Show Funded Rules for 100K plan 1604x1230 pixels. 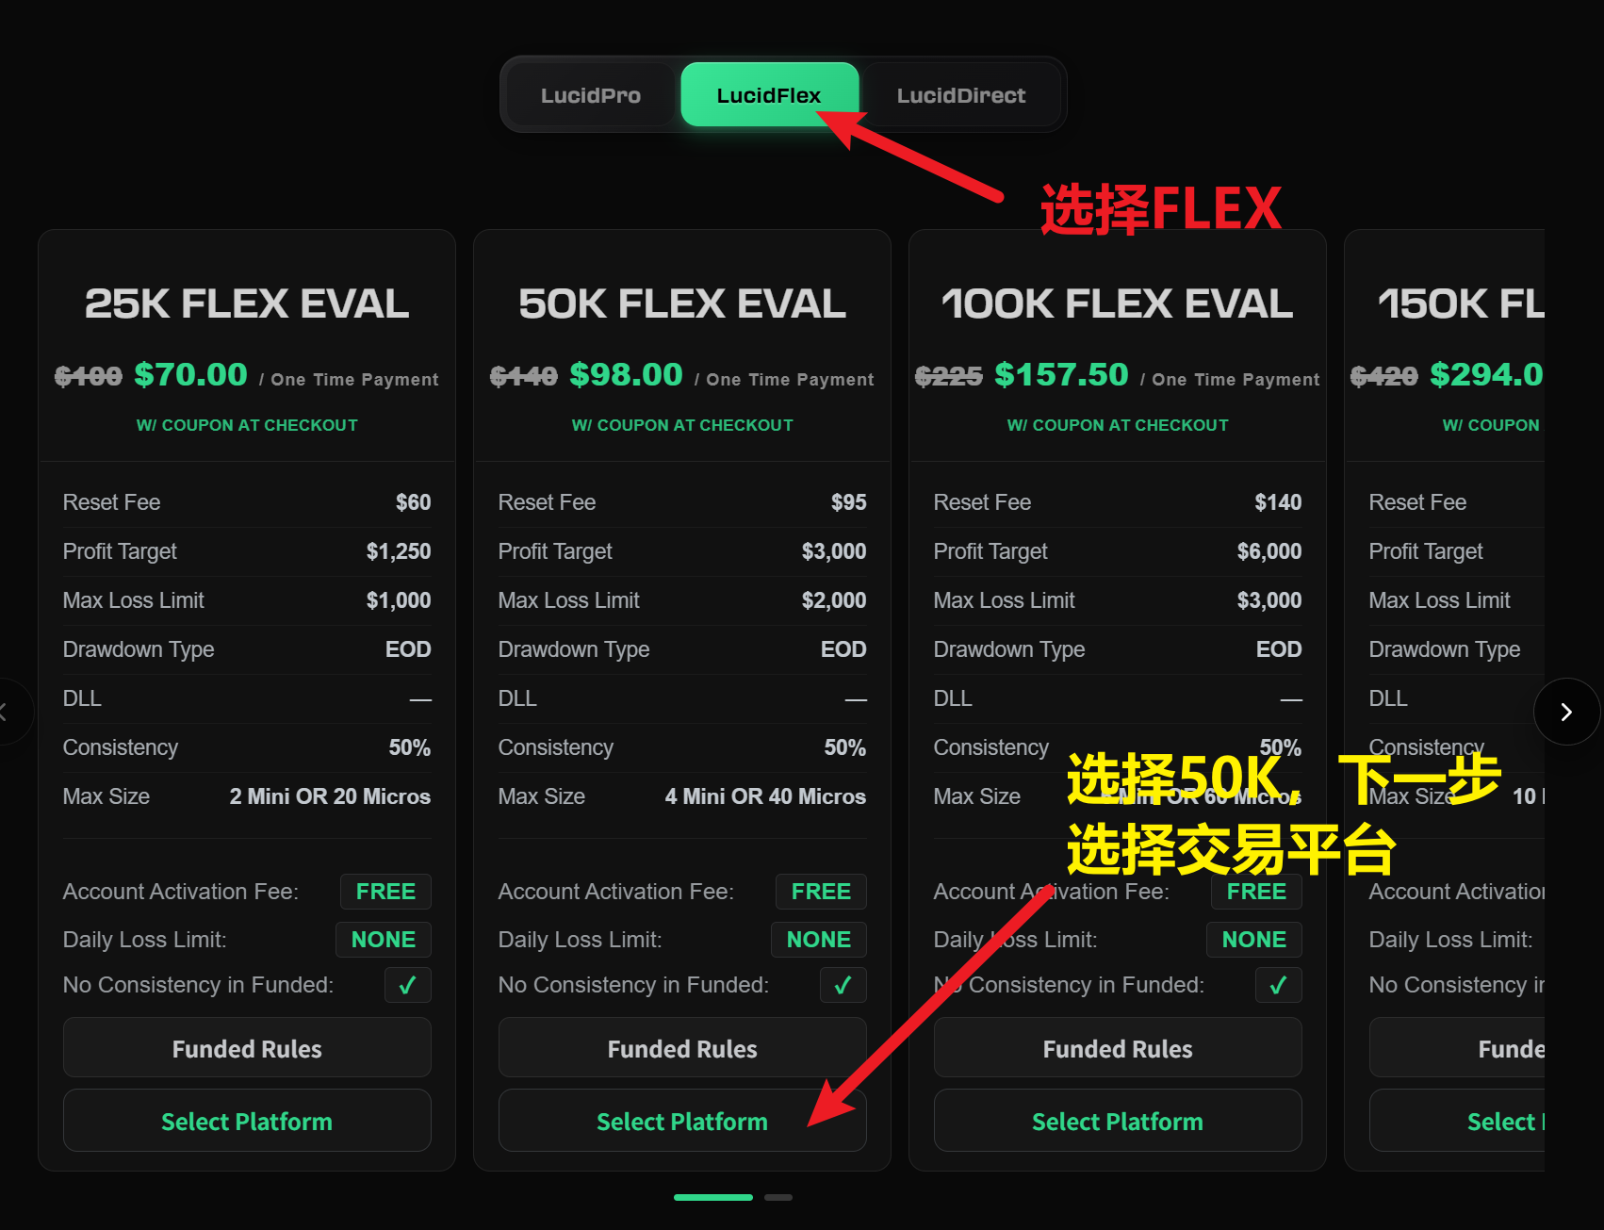pos(1117,1048)
